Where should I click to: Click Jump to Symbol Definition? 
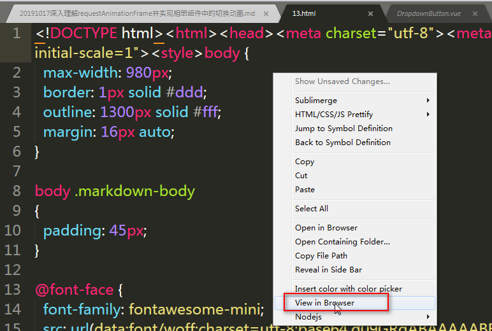(x=344, y=129)
